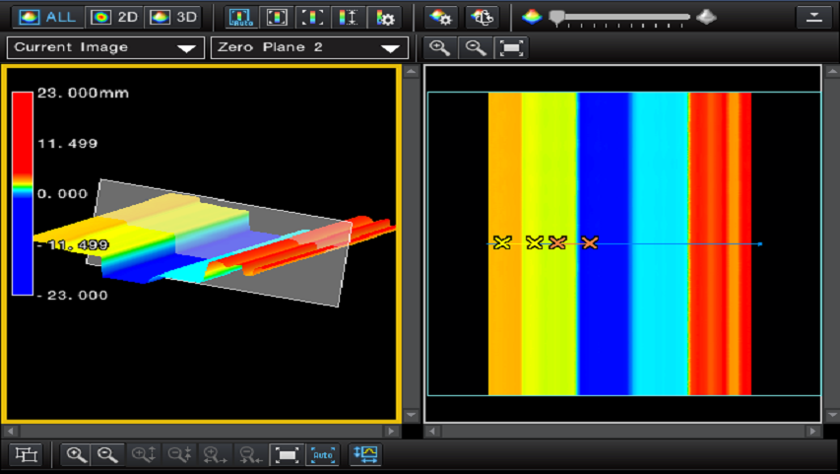Click the profile scale adjust icon
This screenshot has width=840, height=474.
click(365, 454)
